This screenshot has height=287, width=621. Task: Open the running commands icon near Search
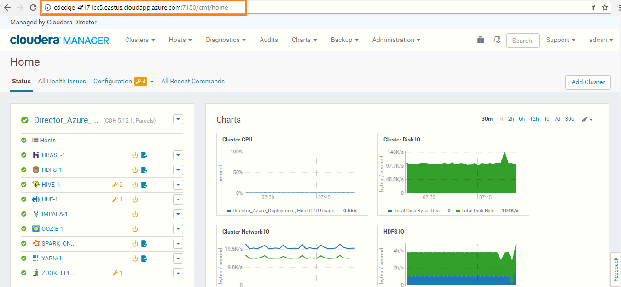[497, 40]
